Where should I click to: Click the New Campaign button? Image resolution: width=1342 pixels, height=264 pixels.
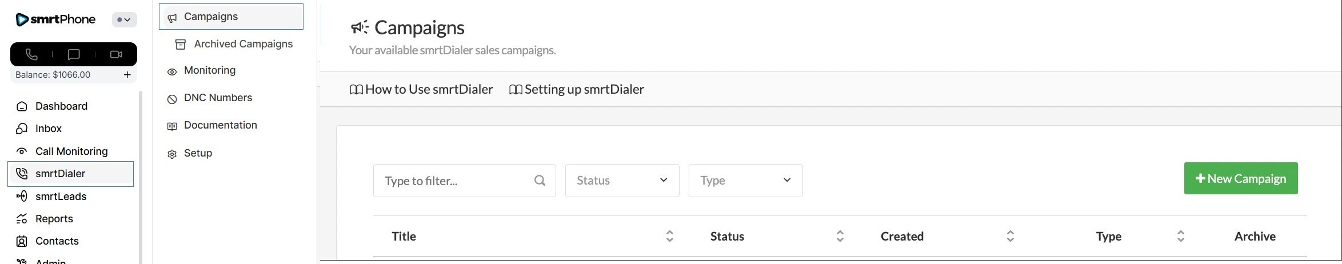point(1240,178)
